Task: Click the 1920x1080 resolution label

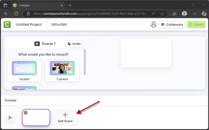Action: (59, 25)
